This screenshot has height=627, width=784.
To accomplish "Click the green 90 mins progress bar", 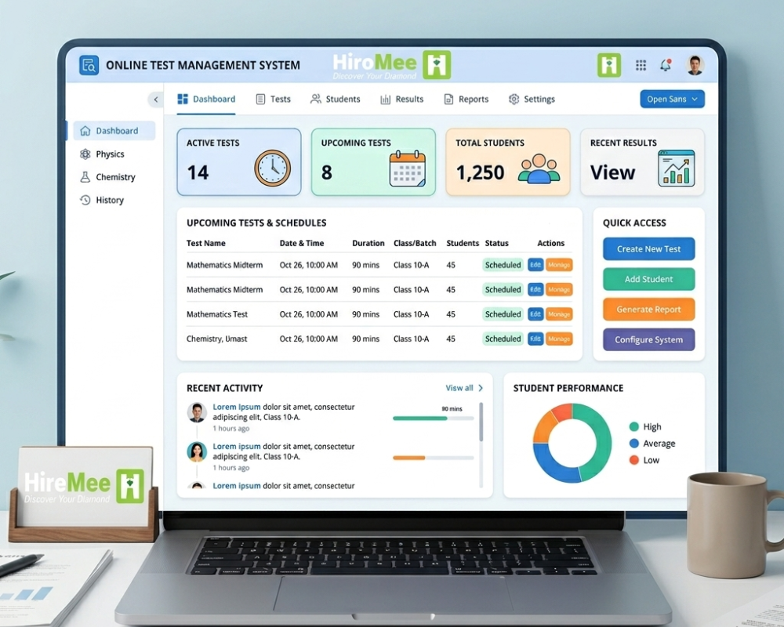I will pyautogui.click(x=433, y=419).
